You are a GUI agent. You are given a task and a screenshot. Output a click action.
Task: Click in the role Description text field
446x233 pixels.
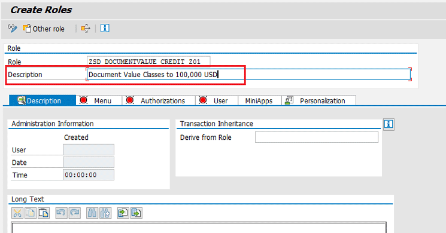pyautogui.click(x=248, y=75)
